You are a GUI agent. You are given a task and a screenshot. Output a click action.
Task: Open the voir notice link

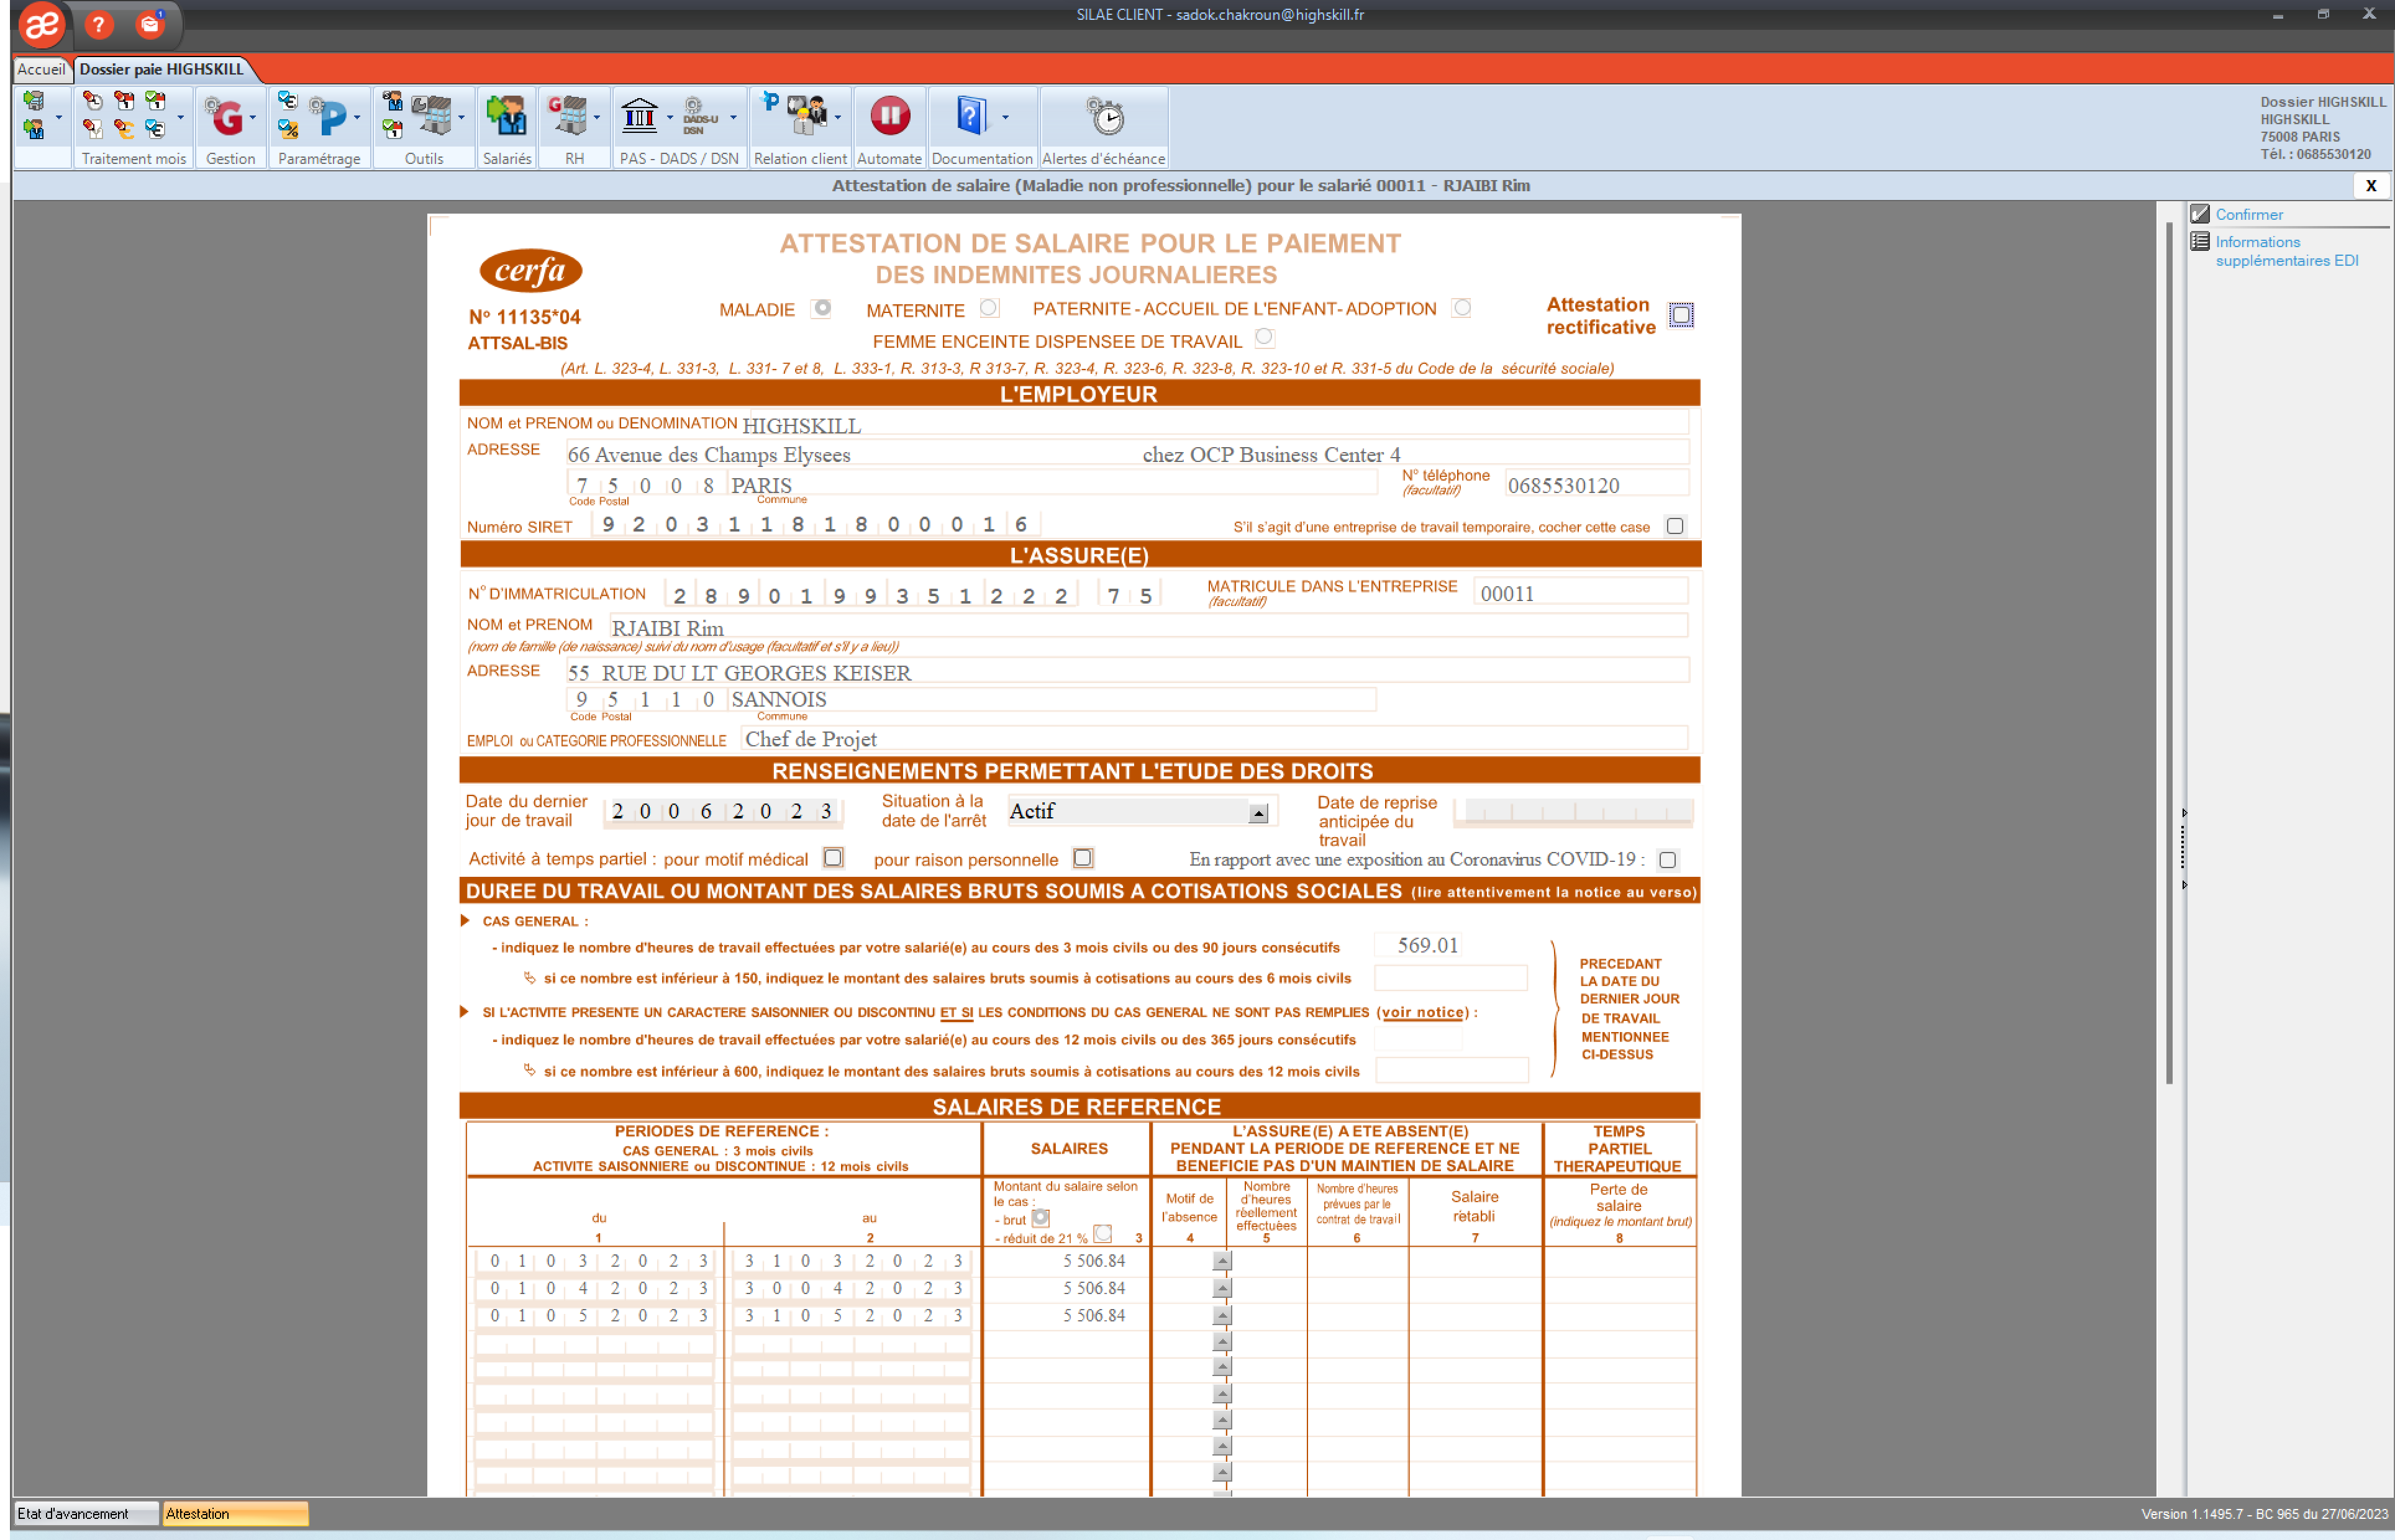[1422, 1012]
